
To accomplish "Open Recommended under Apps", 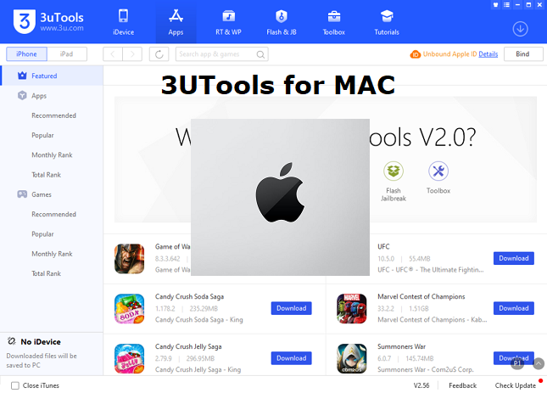I will point(53,115).
